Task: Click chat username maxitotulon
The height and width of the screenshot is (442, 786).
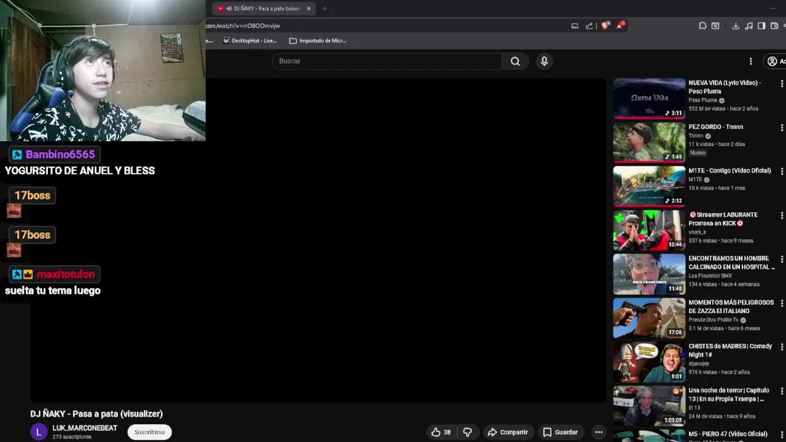Action: 66,274
